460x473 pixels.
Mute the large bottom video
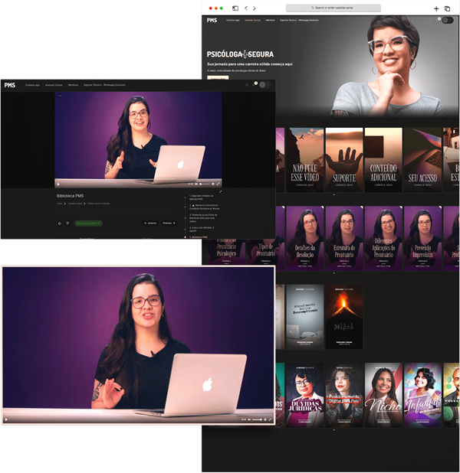point(249,419)
